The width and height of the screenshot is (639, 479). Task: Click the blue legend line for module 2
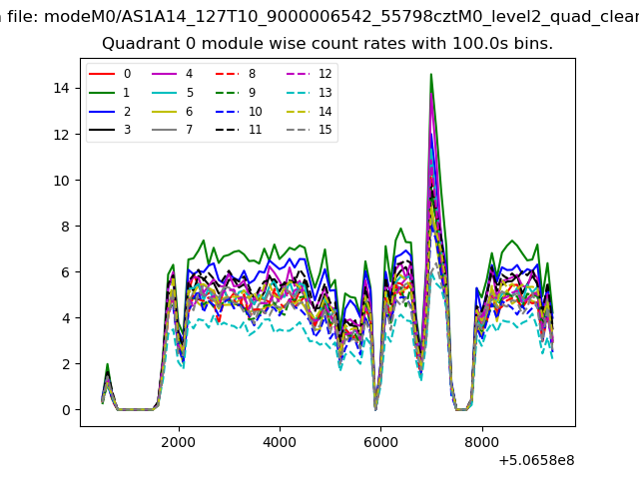tap(102, 112)
